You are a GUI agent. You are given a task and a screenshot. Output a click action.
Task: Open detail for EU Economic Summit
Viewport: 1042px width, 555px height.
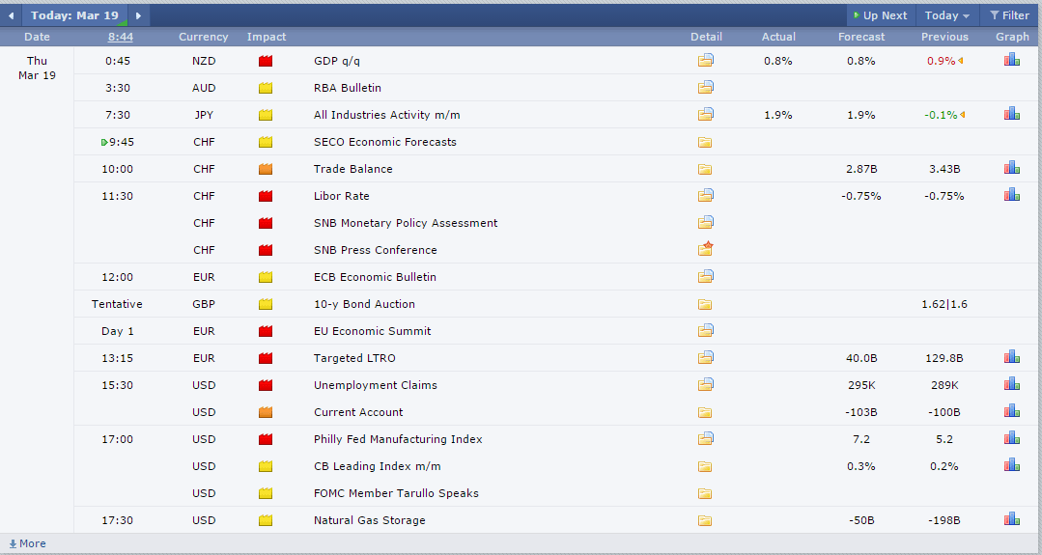click(x=705, y=331)
